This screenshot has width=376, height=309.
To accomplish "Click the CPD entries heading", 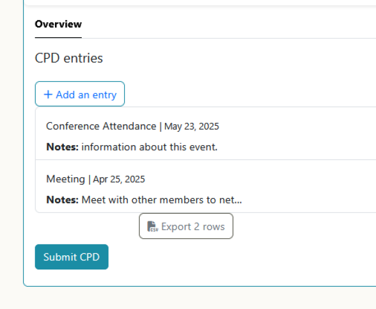I will (69, 58).
